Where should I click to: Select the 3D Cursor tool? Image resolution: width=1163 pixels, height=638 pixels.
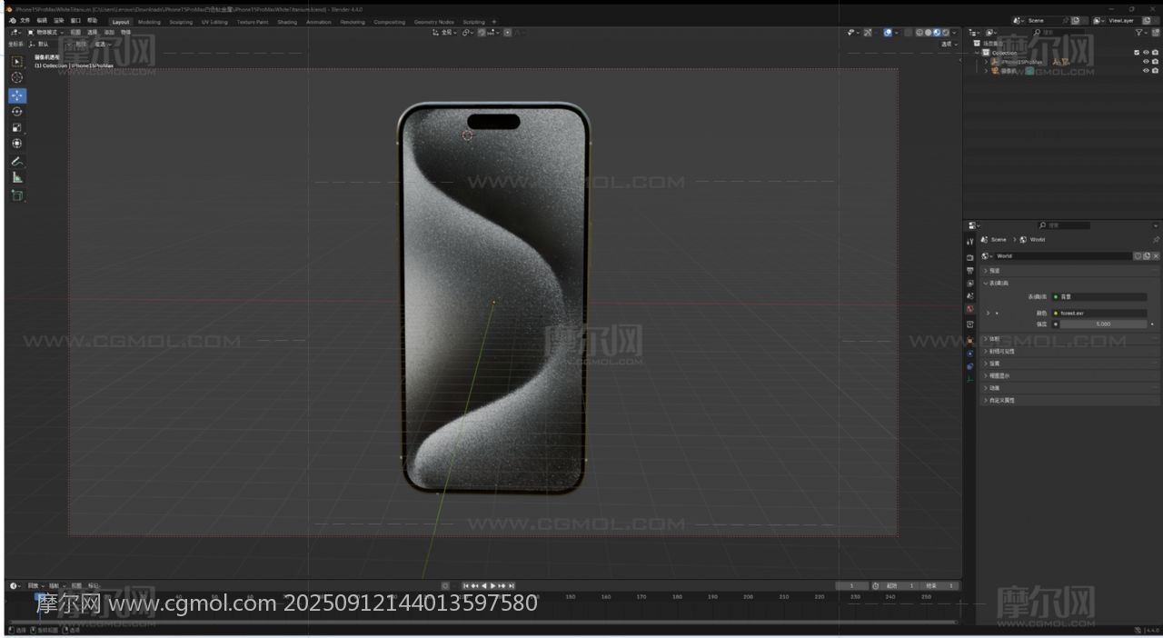pos(17,78)
